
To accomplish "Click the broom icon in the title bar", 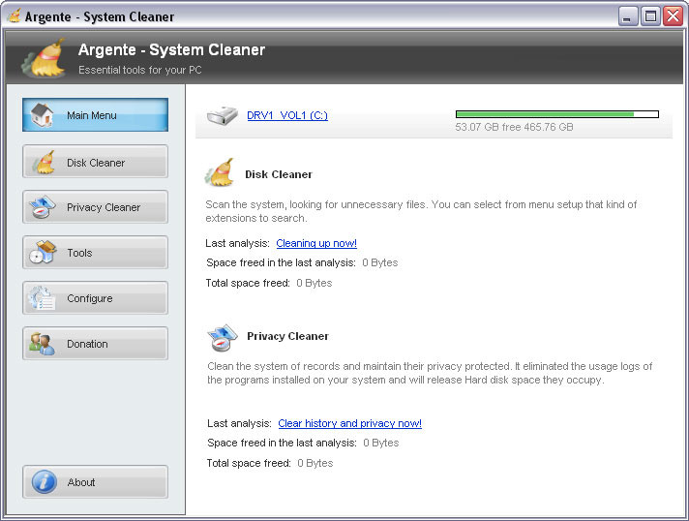I will pyautogui.click(x=15, y=16).
